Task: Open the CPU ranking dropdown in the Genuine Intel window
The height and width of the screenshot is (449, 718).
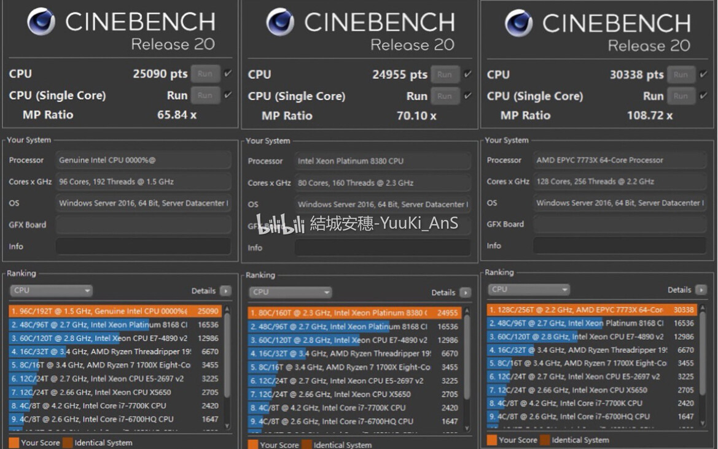Action: [x=52, y=290]
